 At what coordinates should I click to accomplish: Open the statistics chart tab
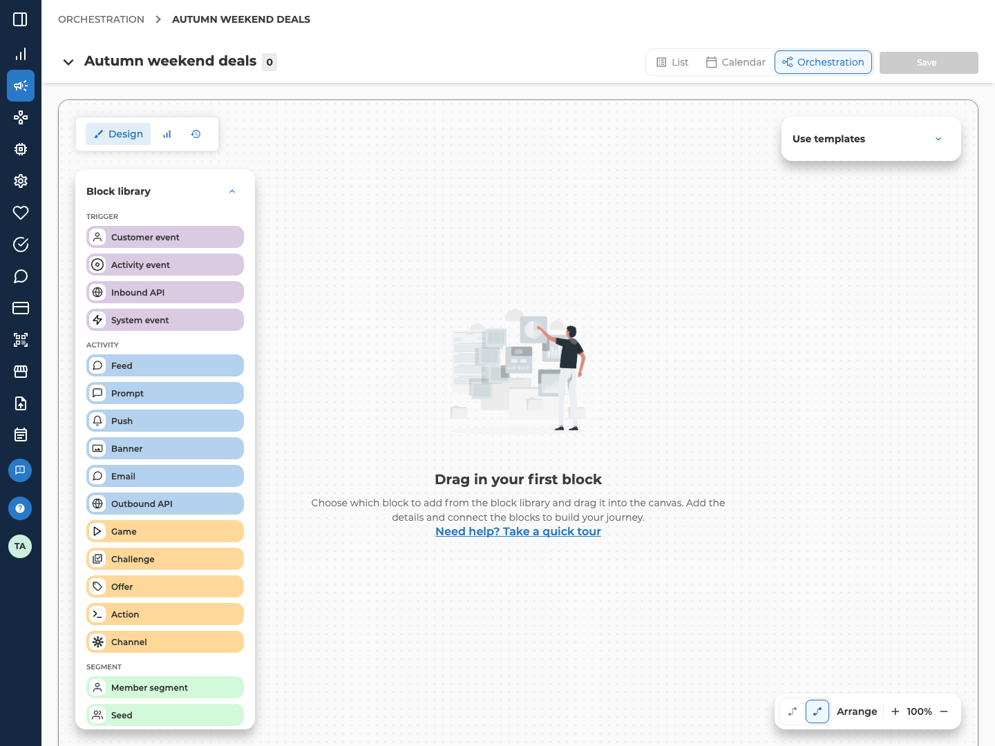[167, 134]
